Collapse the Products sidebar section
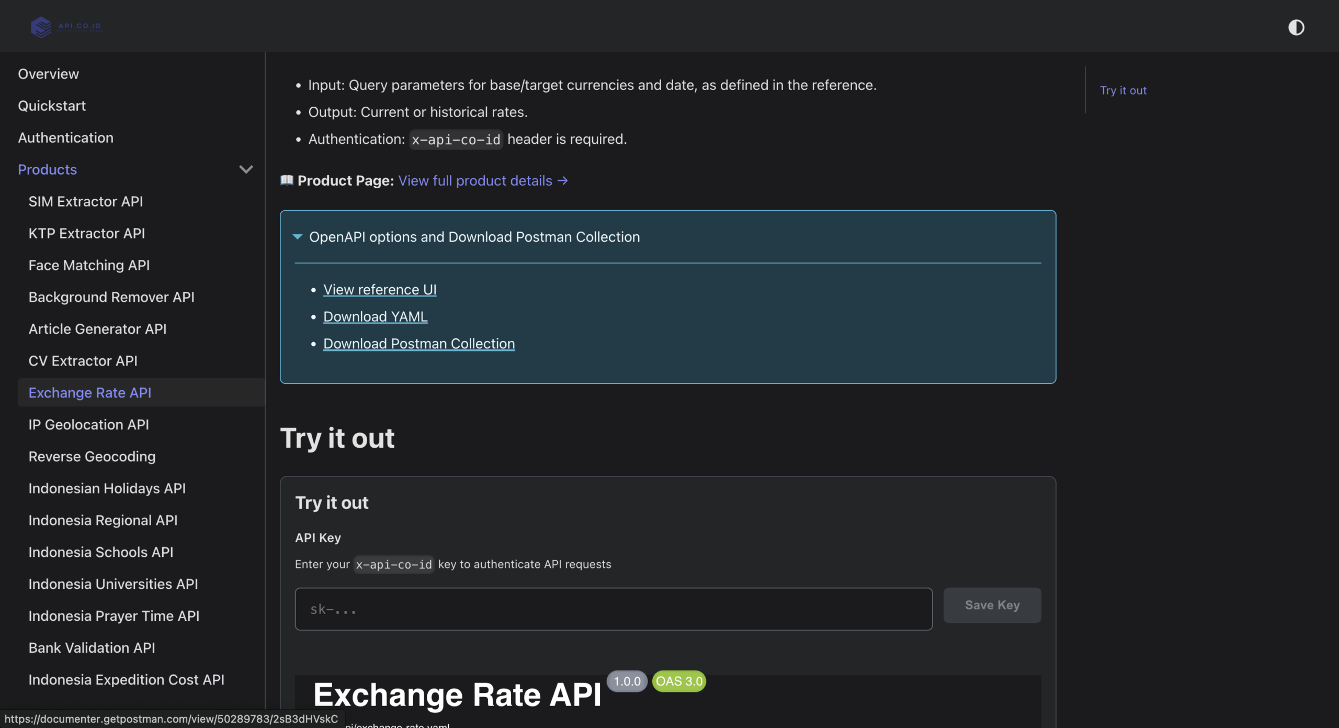This screenshot has width=1339, height=728. [47, 169]
